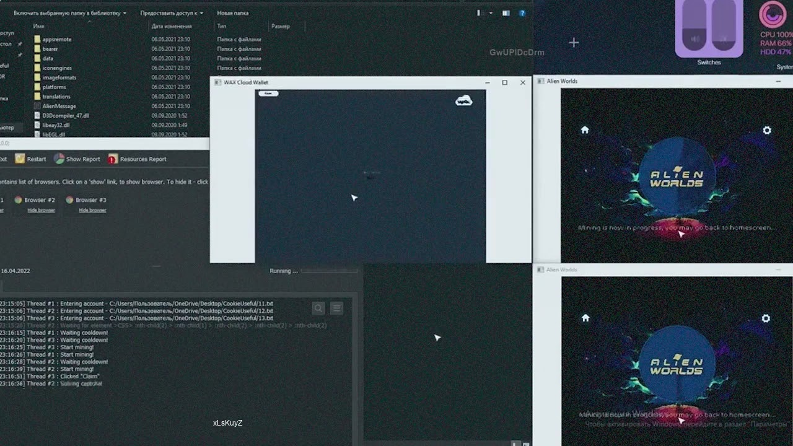Image resolution: width=793 pixels, height=446 pixels.
Task: Click the platforms folder icon
Action: [37, 87]
